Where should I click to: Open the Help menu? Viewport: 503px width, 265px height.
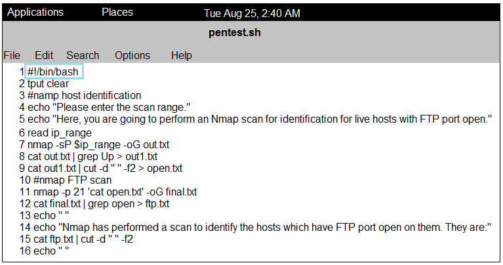181,55
